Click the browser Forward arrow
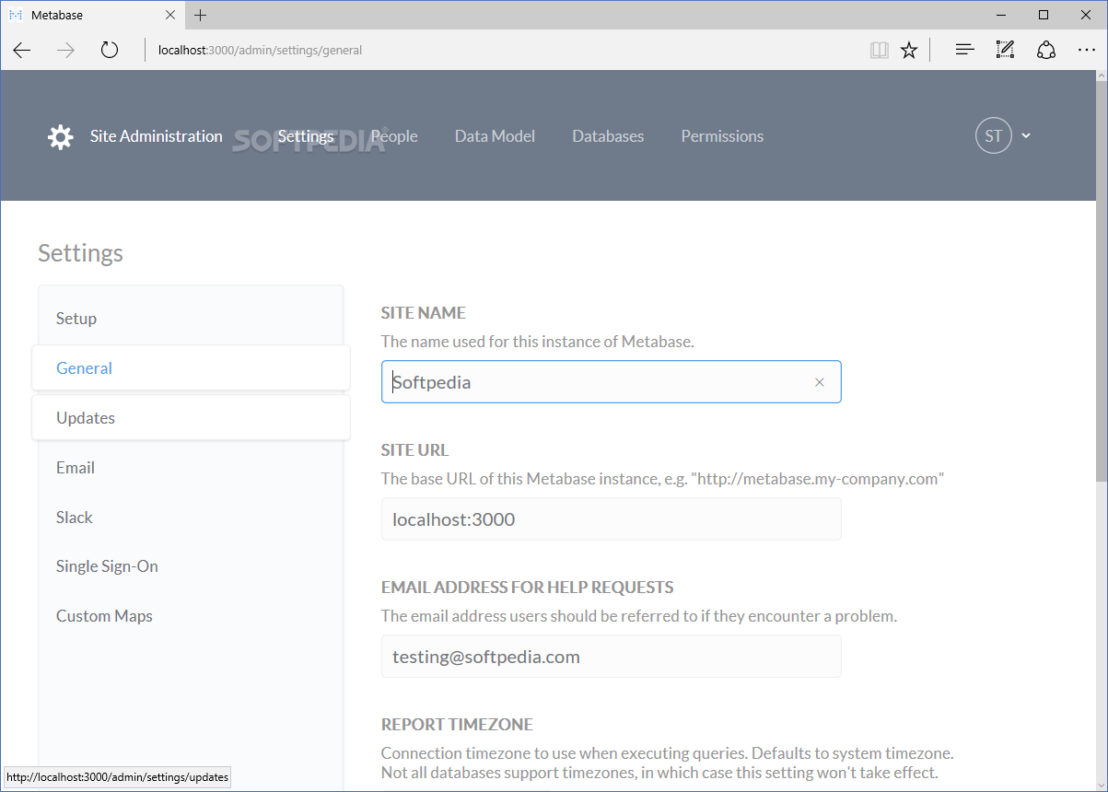The width and height of the screenshot is (1108, 792). [65, 50]
